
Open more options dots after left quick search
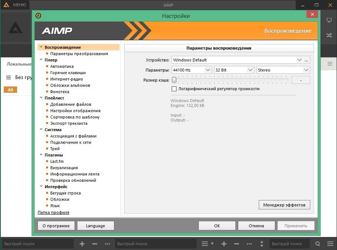(x=107, y=244)
